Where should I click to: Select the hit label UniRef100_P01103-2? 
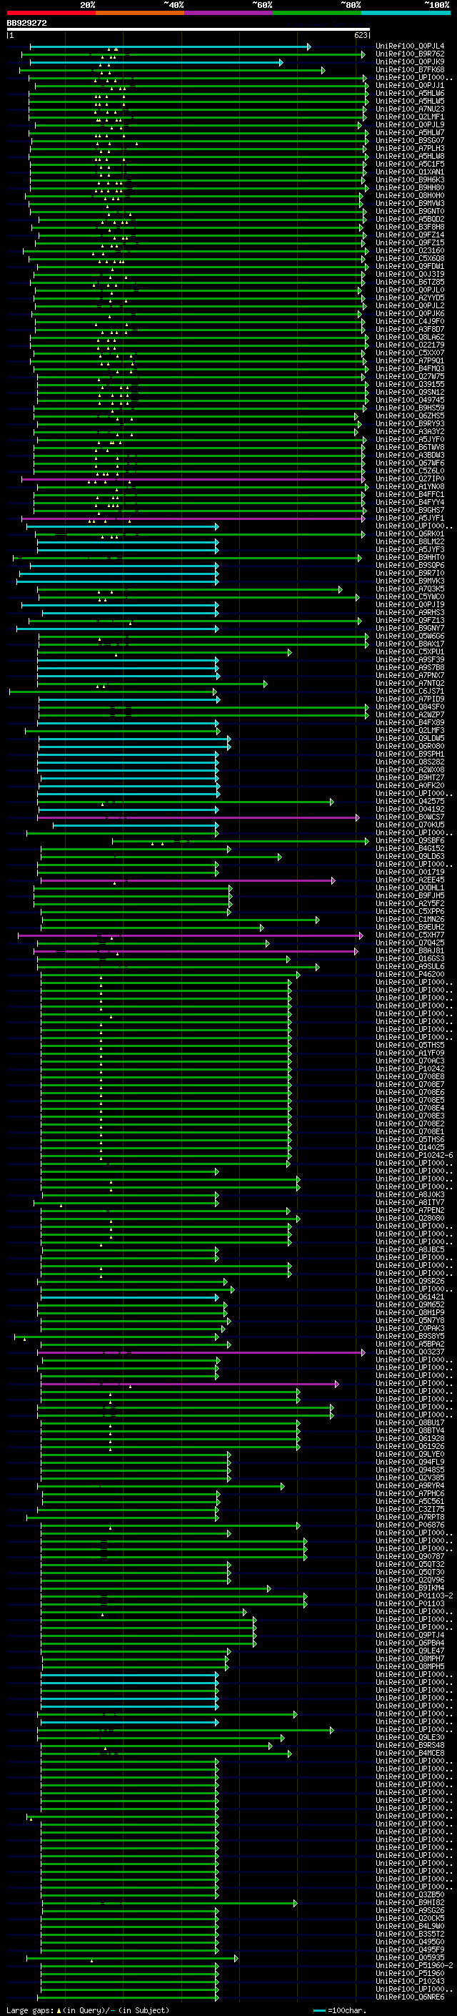point(414,1595)
